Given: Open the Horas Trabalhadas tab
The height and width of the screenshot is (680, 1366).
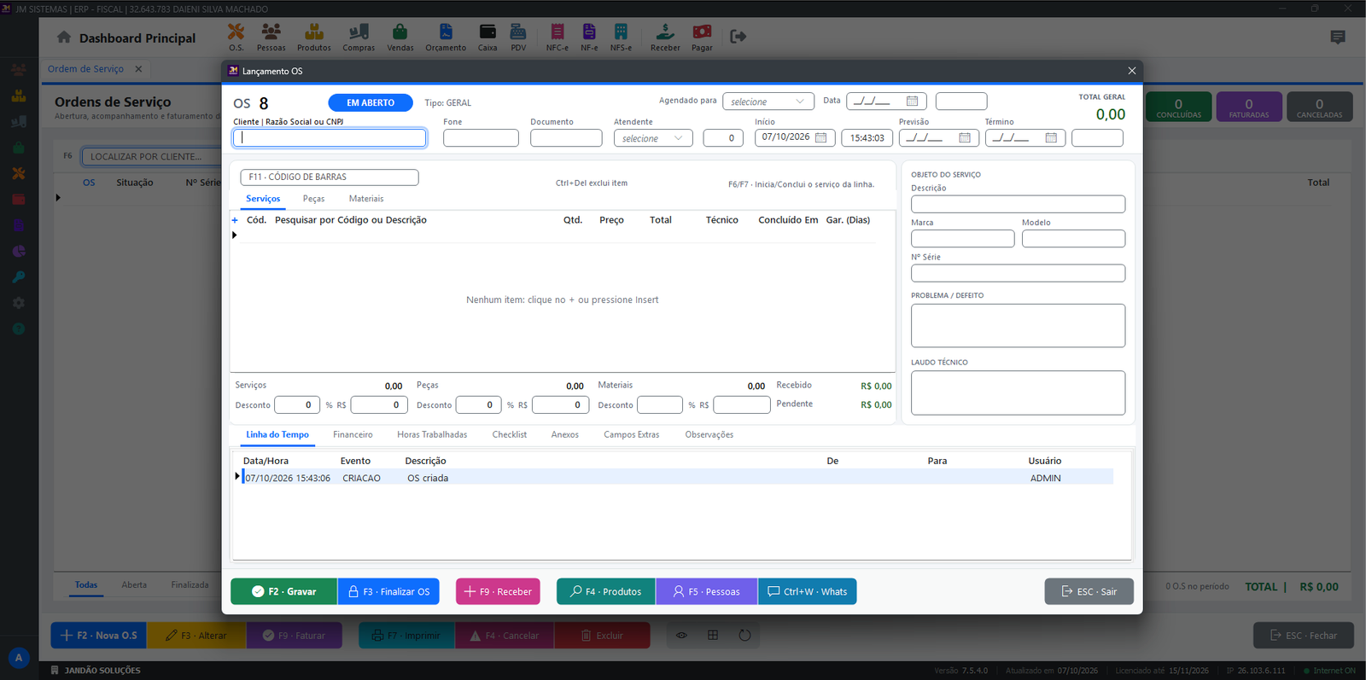Looking at the screenshot, I should 432,435.
